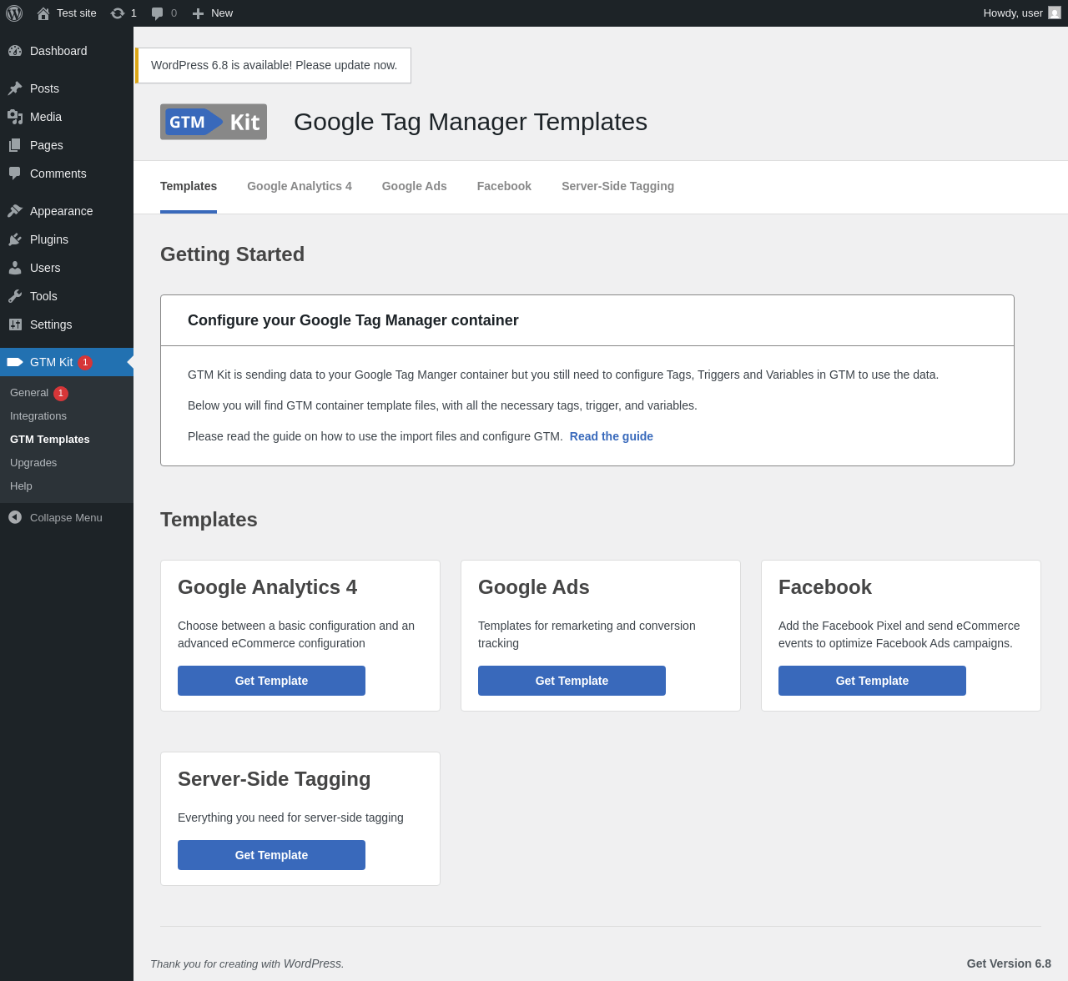Click the GTM Kit logo image
Image resolution: width=1068 pixels, height=981 pixels.
tap(214, 122)
